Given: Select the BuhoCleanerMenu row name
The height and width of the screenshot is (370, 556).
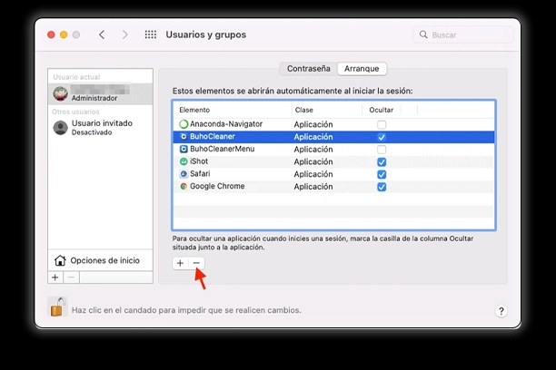Looking at the screenshot, I should (x=223, y=149).
